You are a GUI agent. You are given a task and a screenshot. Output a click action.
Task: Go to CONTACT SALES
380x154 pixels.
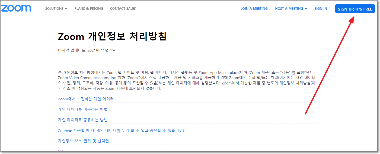click(123, 9)
